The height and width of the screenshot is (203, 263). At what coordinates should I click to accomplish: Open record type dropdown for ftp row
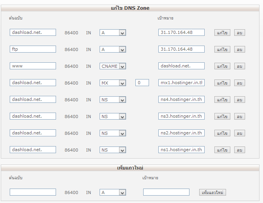click(113, 49)
